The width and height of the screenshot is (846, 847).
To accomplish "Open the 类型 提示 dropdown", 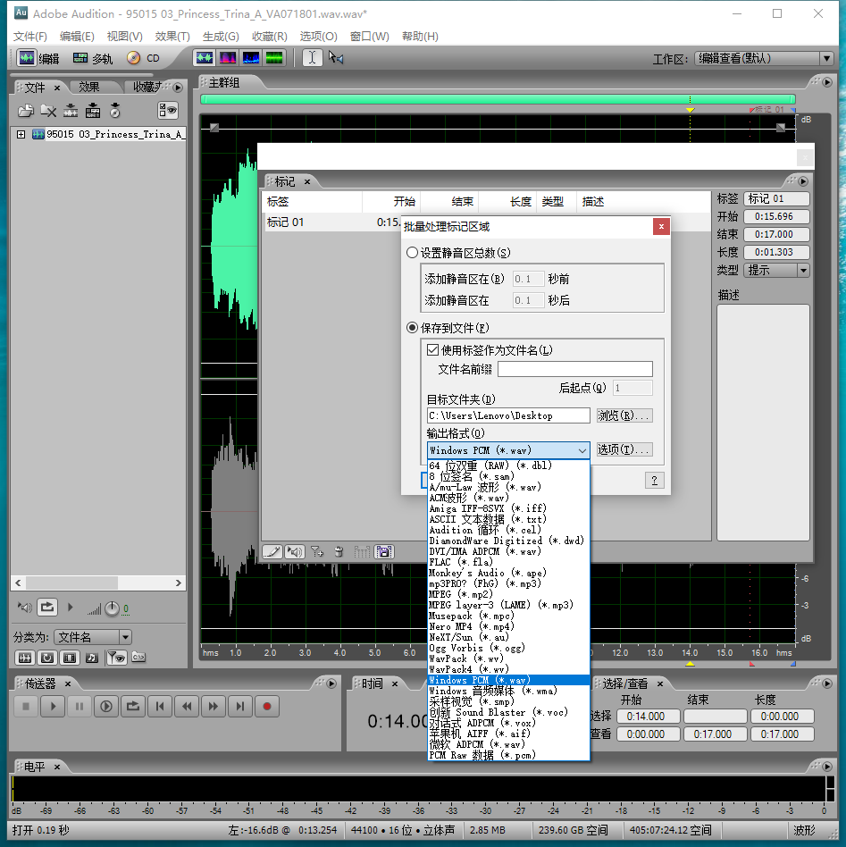I will [777, 270].
